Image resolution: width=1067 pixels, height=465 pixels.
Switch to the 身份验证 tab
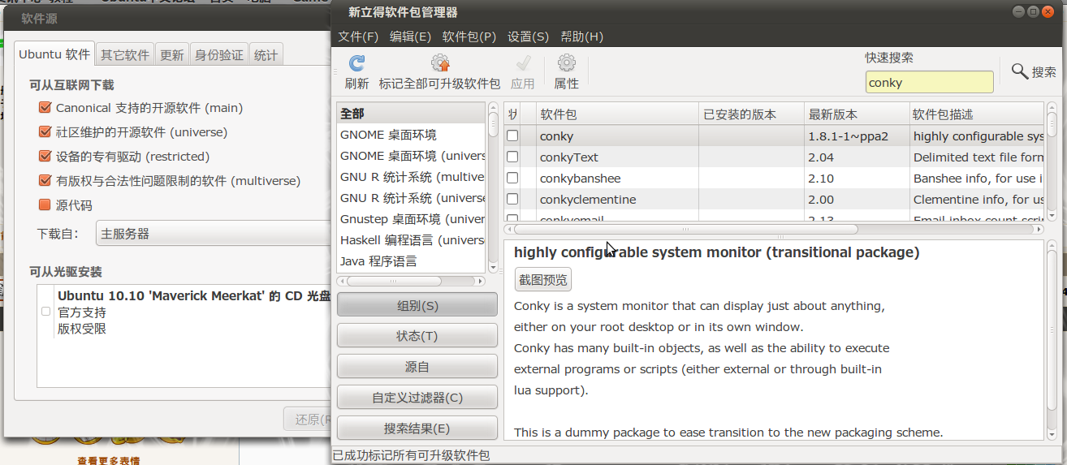pyautogui.click(x=219, y=55)
